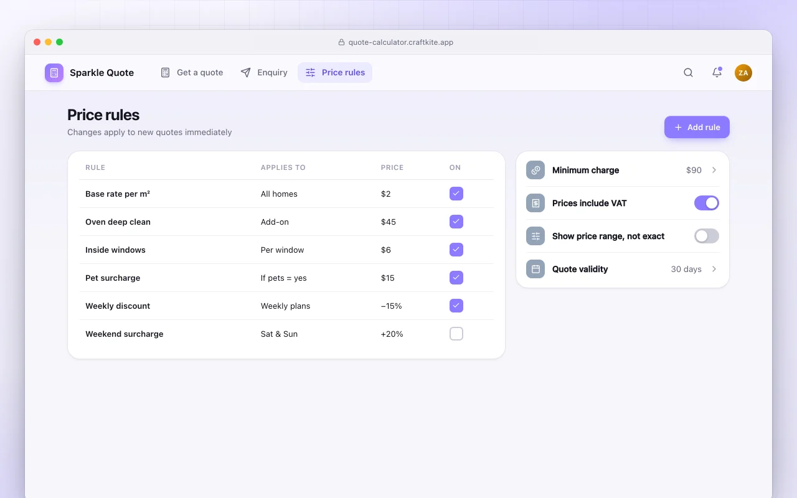This screenshot has width=797, height=498.
Task: Open the Quote validity chevron
Action: 714,269
